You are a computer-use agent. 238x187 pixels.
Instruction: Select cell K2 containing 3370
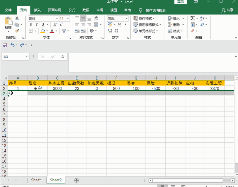click(214, 88)
